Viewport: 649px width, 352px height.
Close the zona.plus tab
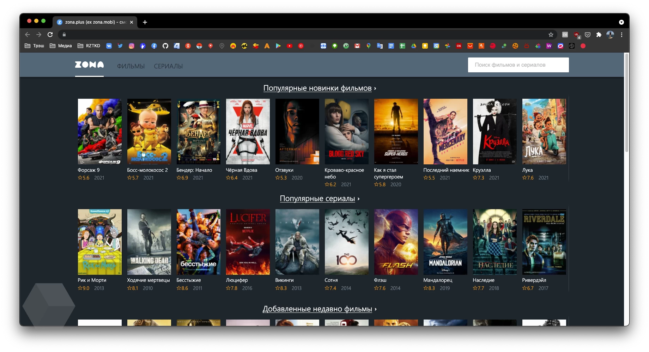(132, 22)
